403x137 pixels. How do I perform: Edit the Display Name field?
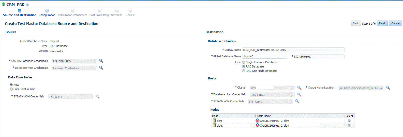tap(293, 50)
